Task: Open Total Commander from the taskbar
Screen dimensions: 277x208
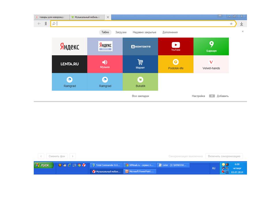Action: [x=106, y=165]
